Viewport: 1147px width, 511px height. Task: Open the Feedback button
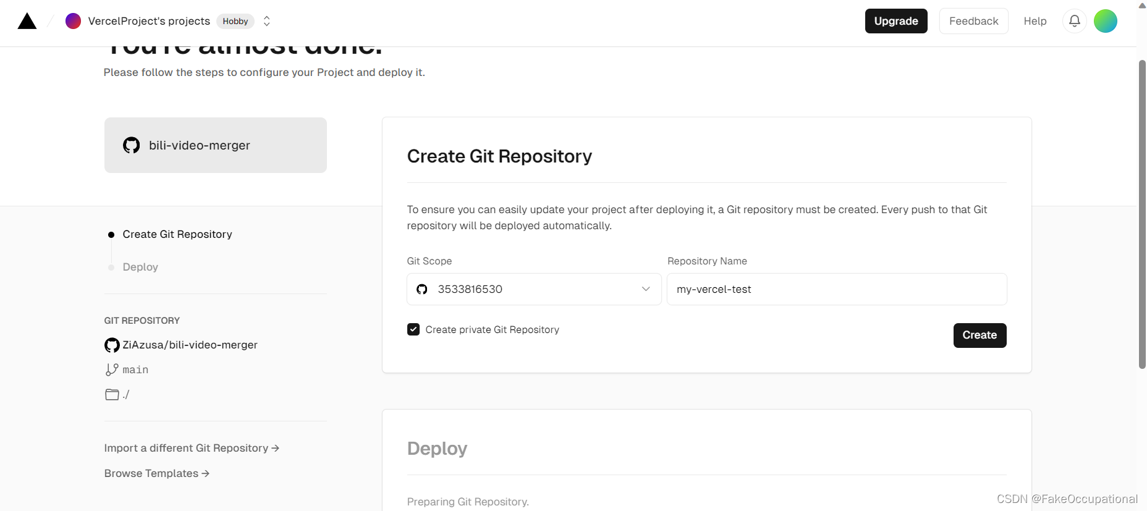973,21
